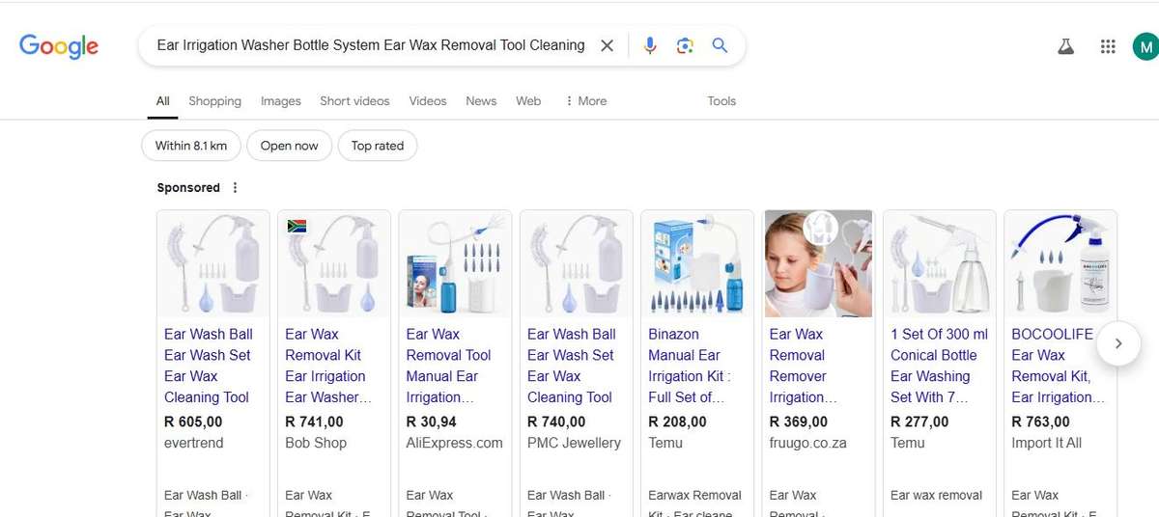The image size is (1159, 517).
Task: Click the Google logo
Action: click(59, 45)
